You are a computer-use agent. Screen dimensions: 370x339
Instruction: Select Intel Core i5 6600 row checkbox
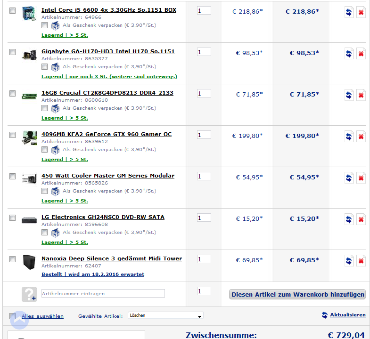[x=13, y=11]
